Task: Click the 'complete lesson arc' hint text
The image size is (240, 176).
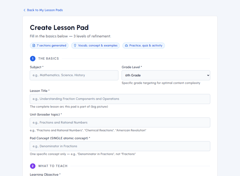Action: tap(69, 107)
